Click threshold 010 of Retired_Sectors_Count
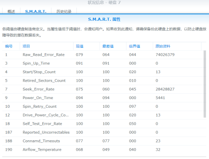The width and height of the screenshot is (209, 159). 133,80
